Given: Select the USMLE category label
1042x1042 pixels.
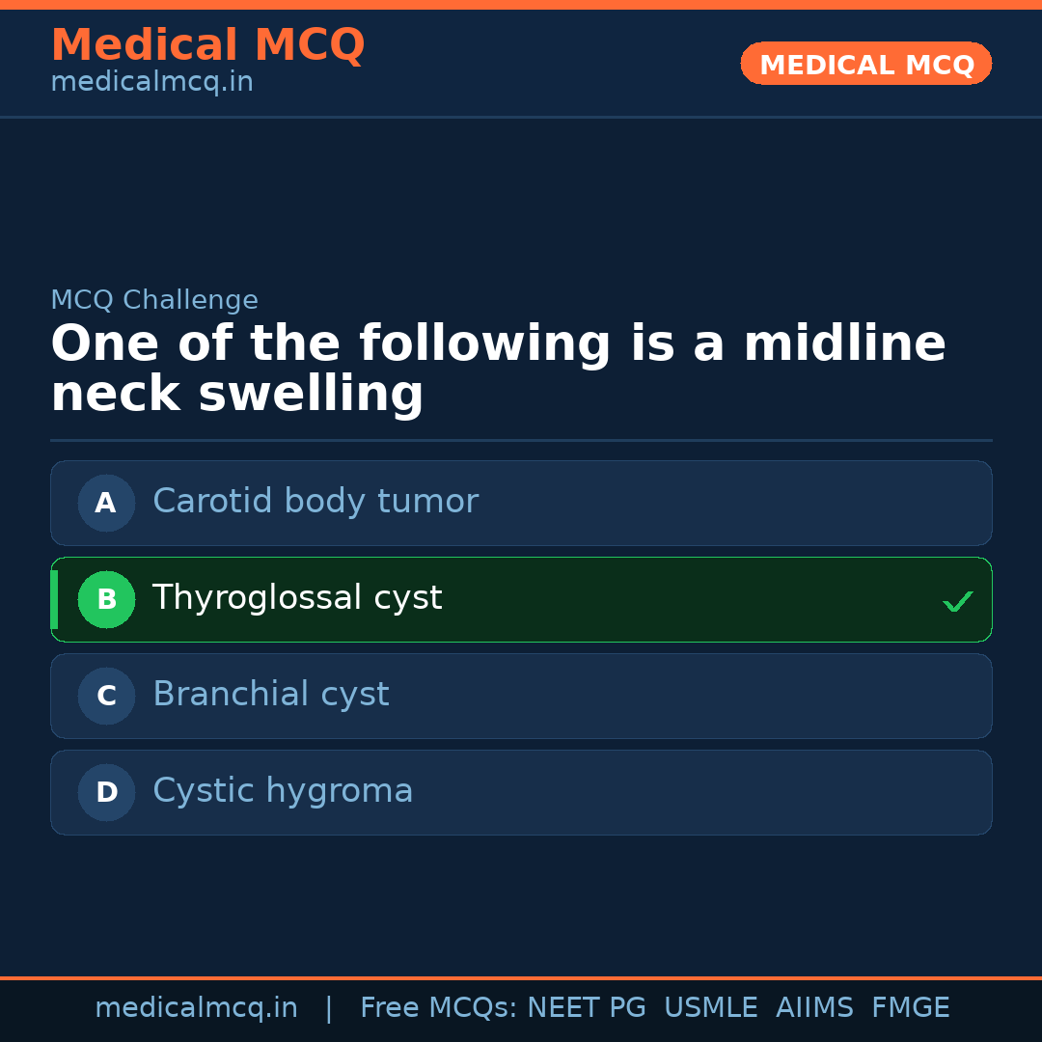Looking at the screenshot, I should click(x=711, y=1006).
